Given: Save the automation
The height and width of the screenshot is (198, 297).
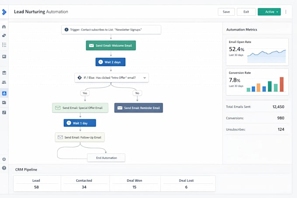Looking at the screenshot, I should (226, 12).
